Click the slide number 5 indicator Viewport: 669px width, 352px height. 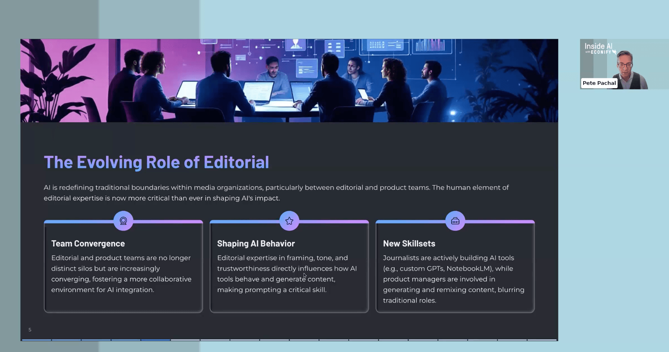point(30,330)
